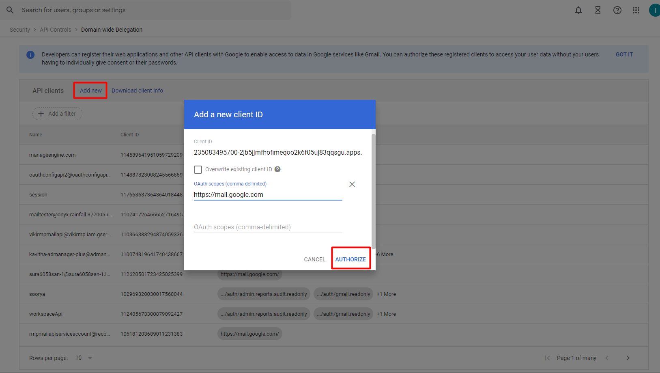660x373 pixels.
Task: Click the admin account avatar
Action: pos(654,10)
